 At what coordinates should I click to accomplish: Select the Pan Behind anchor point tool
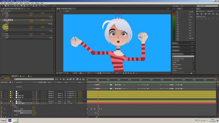(18, 6)
